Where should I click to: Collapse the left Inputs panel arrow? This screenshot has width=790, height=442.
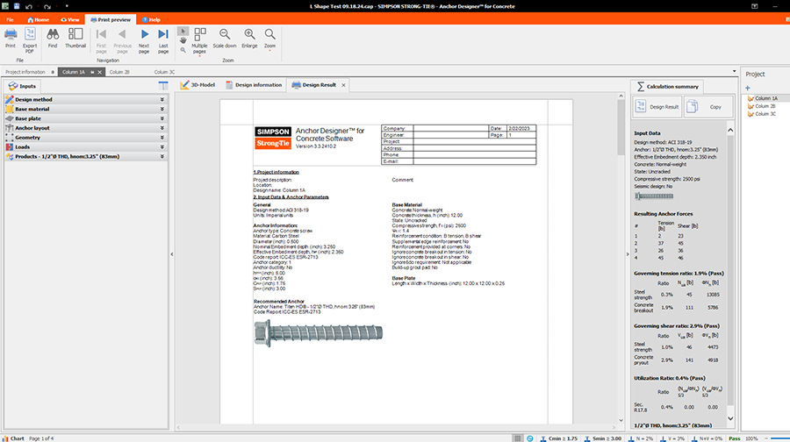coord(172,254)
